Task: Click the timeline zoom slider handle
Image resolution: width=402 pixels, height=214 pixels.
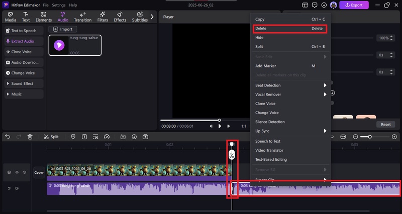Action: point(370,137)
